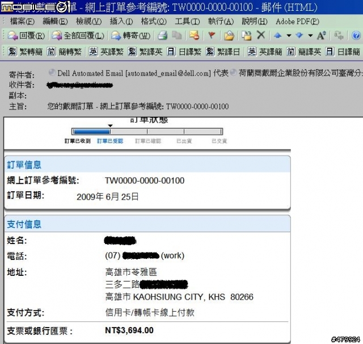363x344 pixels.
Task: Click the 英譯簡 translation button
Action: click(x=265, y=52)
